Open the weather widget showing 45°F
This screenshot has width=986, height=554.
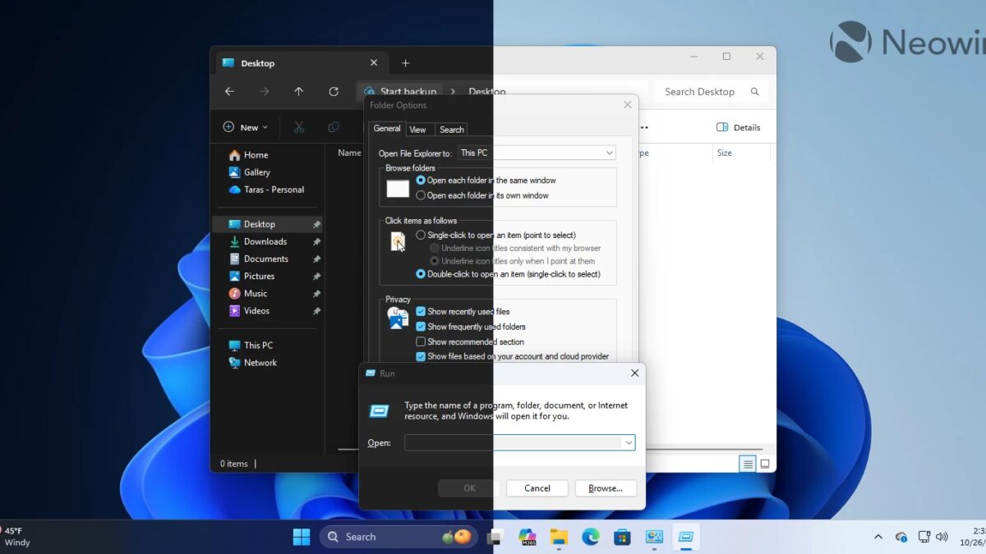(16, 537)
